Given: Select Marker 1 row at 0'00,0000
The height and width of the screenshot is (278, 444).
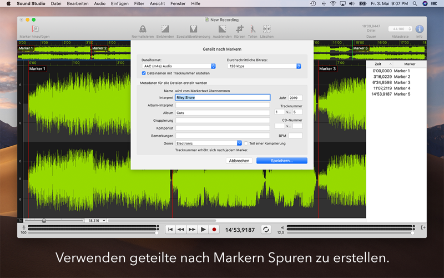Looking at the screenshot, I should (396, 71).
